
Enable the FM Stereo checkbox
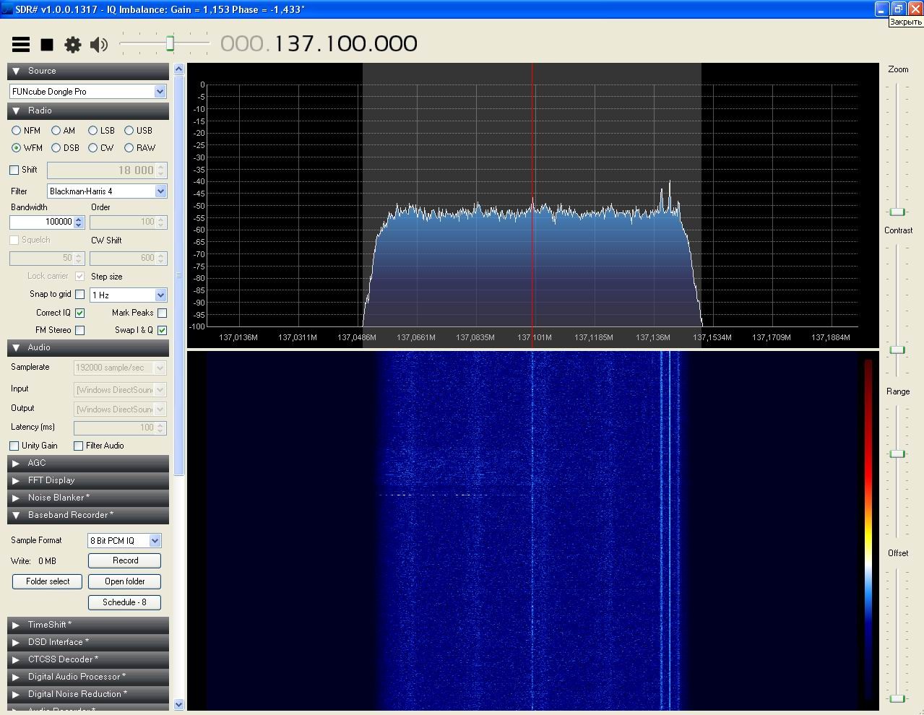[79, 330]
